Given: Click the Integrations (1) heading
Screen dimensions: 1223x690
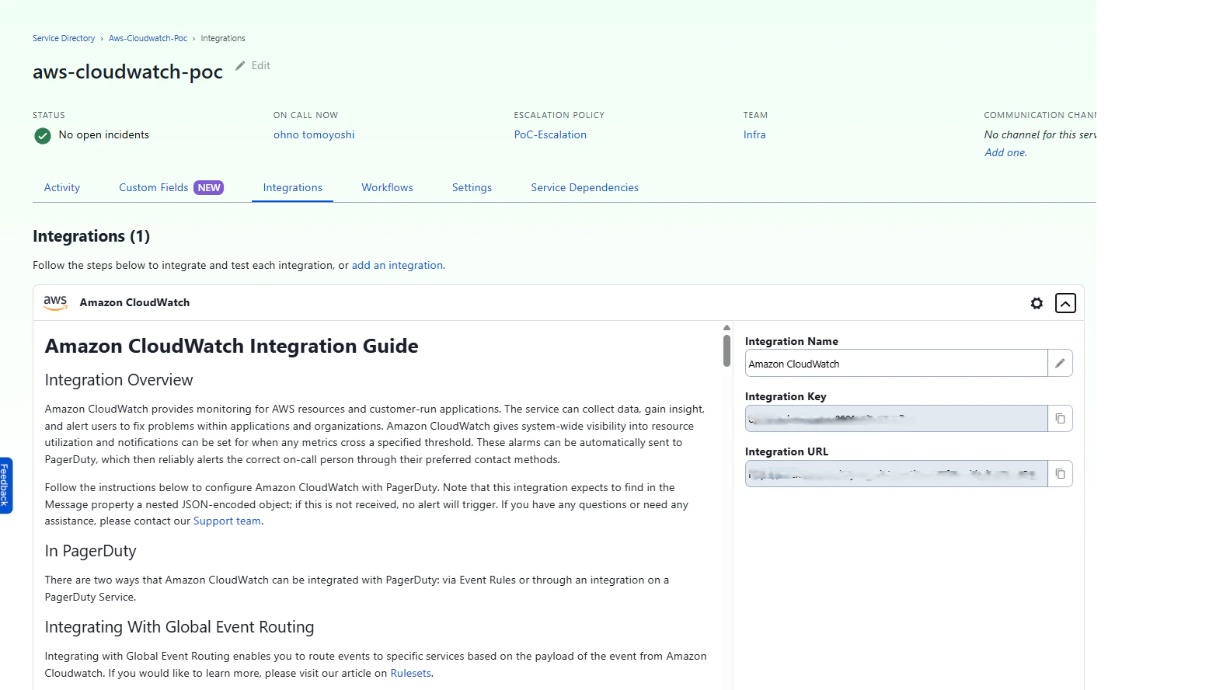Looking at the screenshot, I should (91, 236).
